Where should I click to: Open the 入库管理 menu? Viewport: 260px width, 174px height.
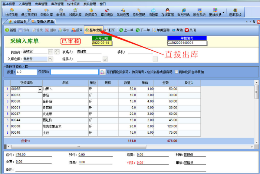[25, 4]
